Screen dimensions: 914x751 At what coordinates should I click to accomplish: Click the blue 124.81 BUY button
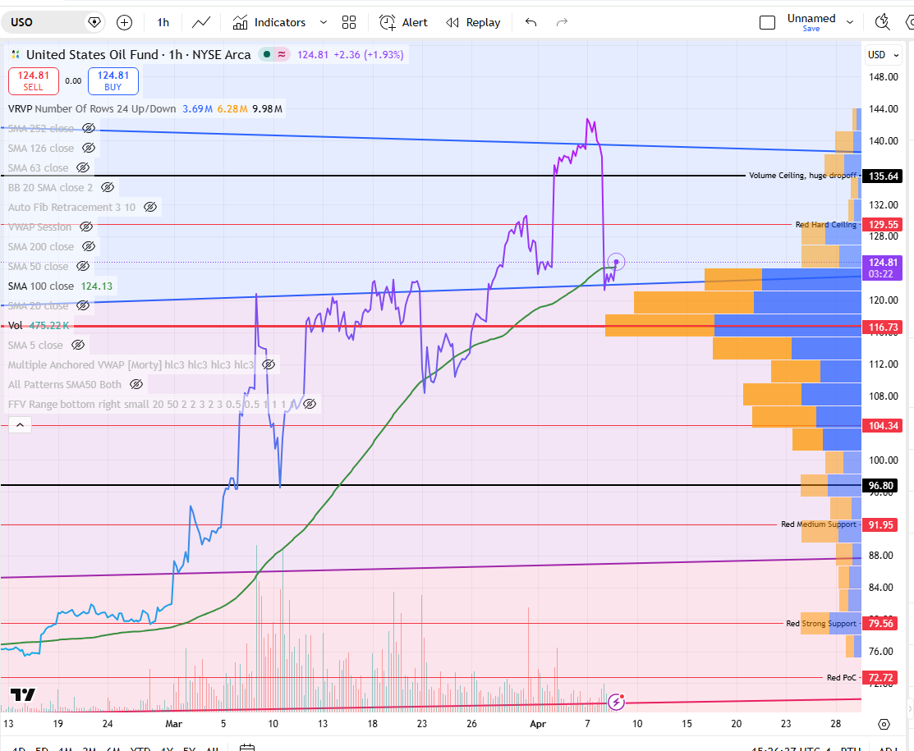click(x=113, y=81)
